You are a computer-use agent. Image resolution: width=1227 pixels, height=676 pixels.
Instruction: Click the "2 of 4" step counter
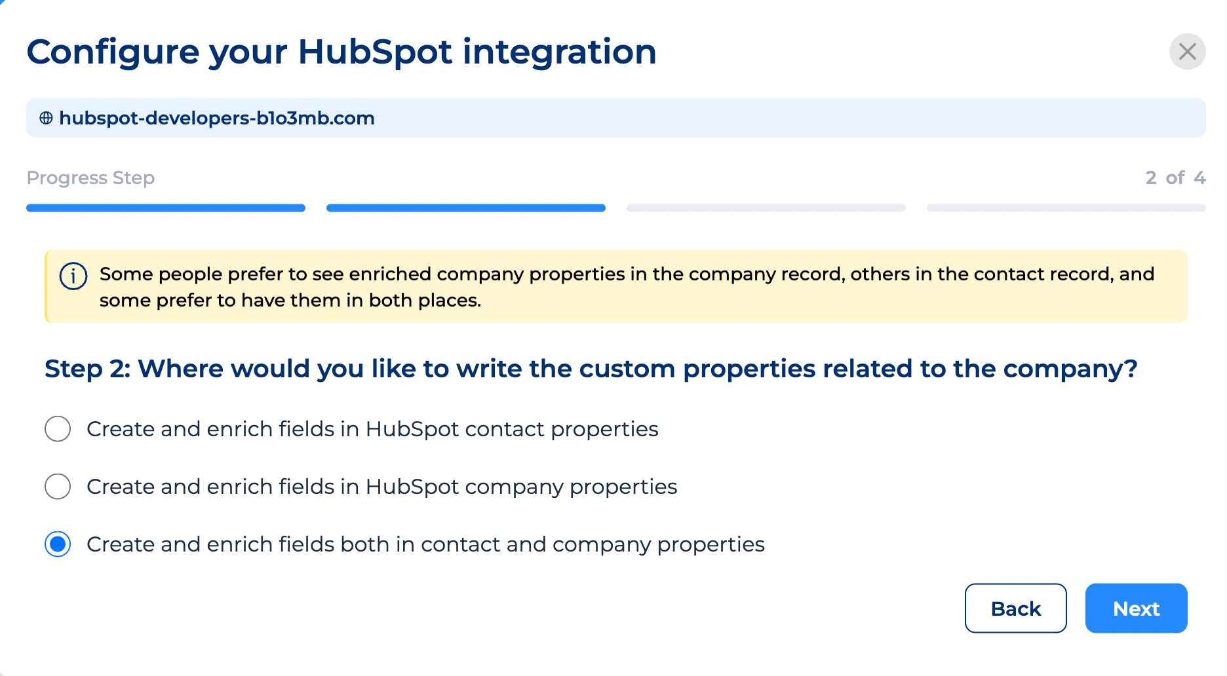click(1175, 178)
